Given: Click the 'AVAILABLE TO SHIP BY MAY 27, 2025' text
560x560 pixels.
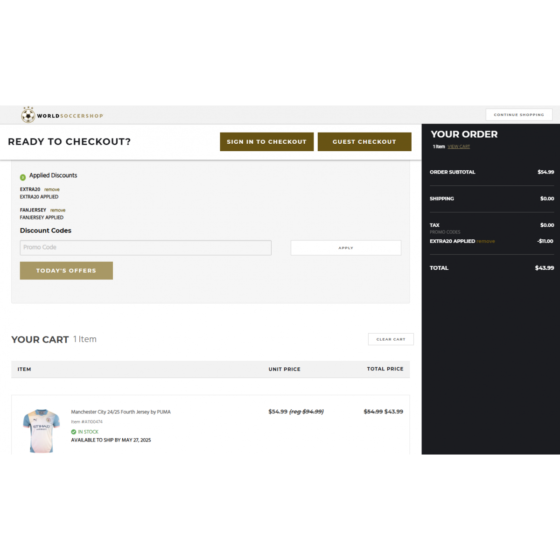Looking at the screenshot, I should pos(111,440).
